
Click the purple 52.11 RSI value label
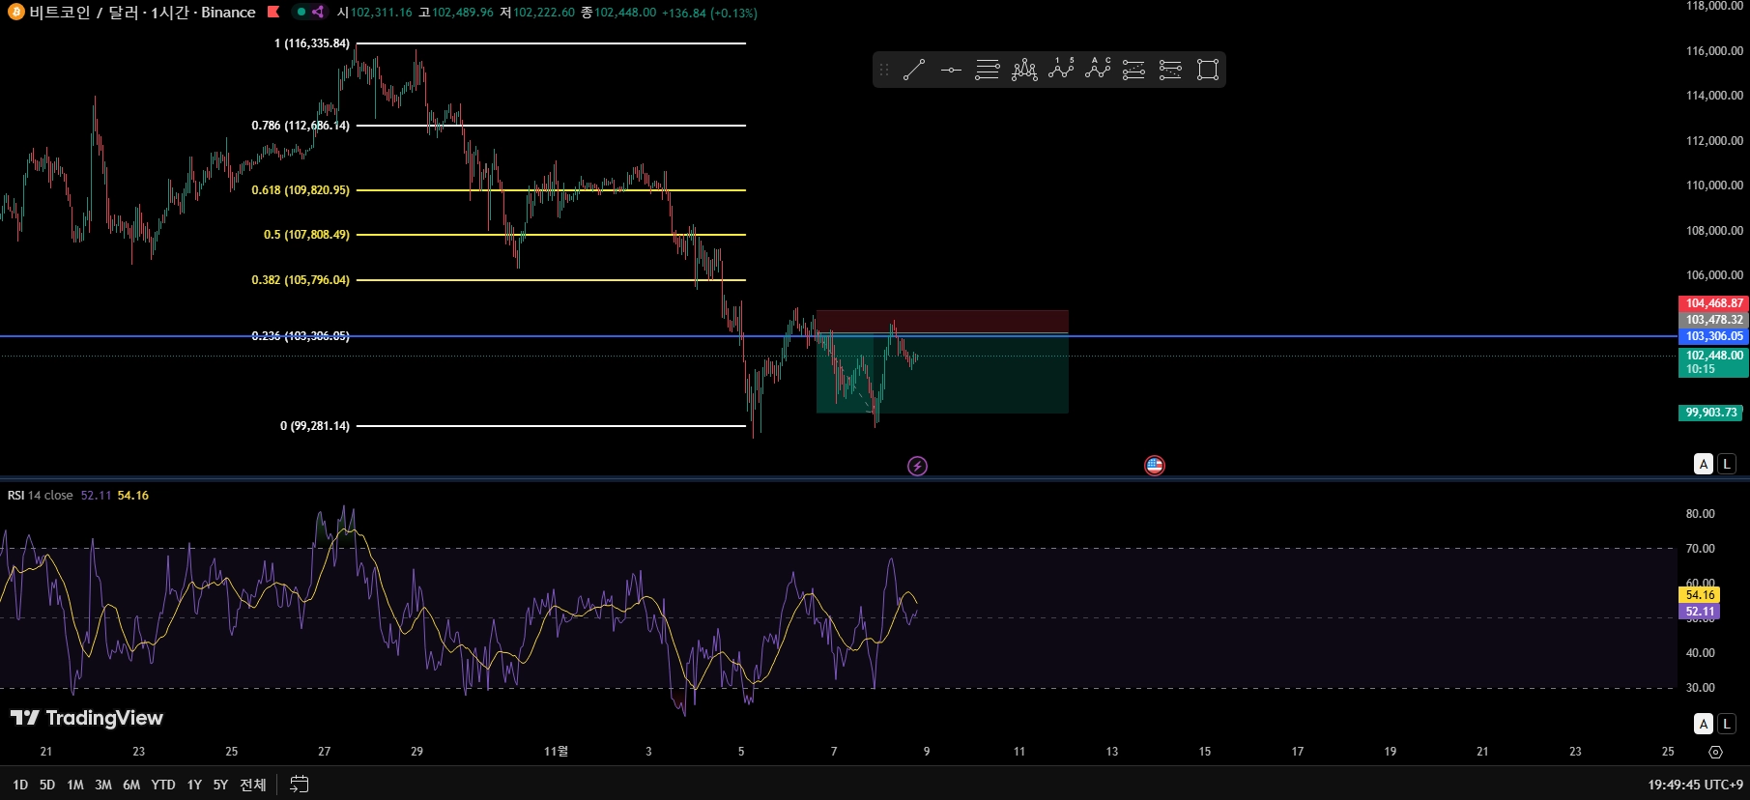click(x=1700, y=612)
